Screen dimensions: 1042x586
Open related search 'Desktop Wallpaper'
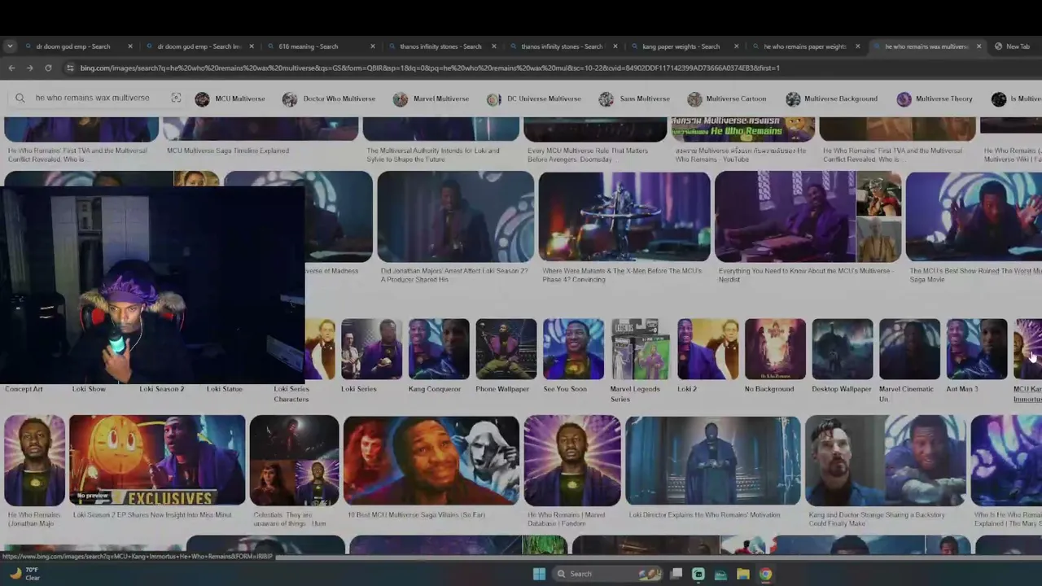[x=842, y=356]
